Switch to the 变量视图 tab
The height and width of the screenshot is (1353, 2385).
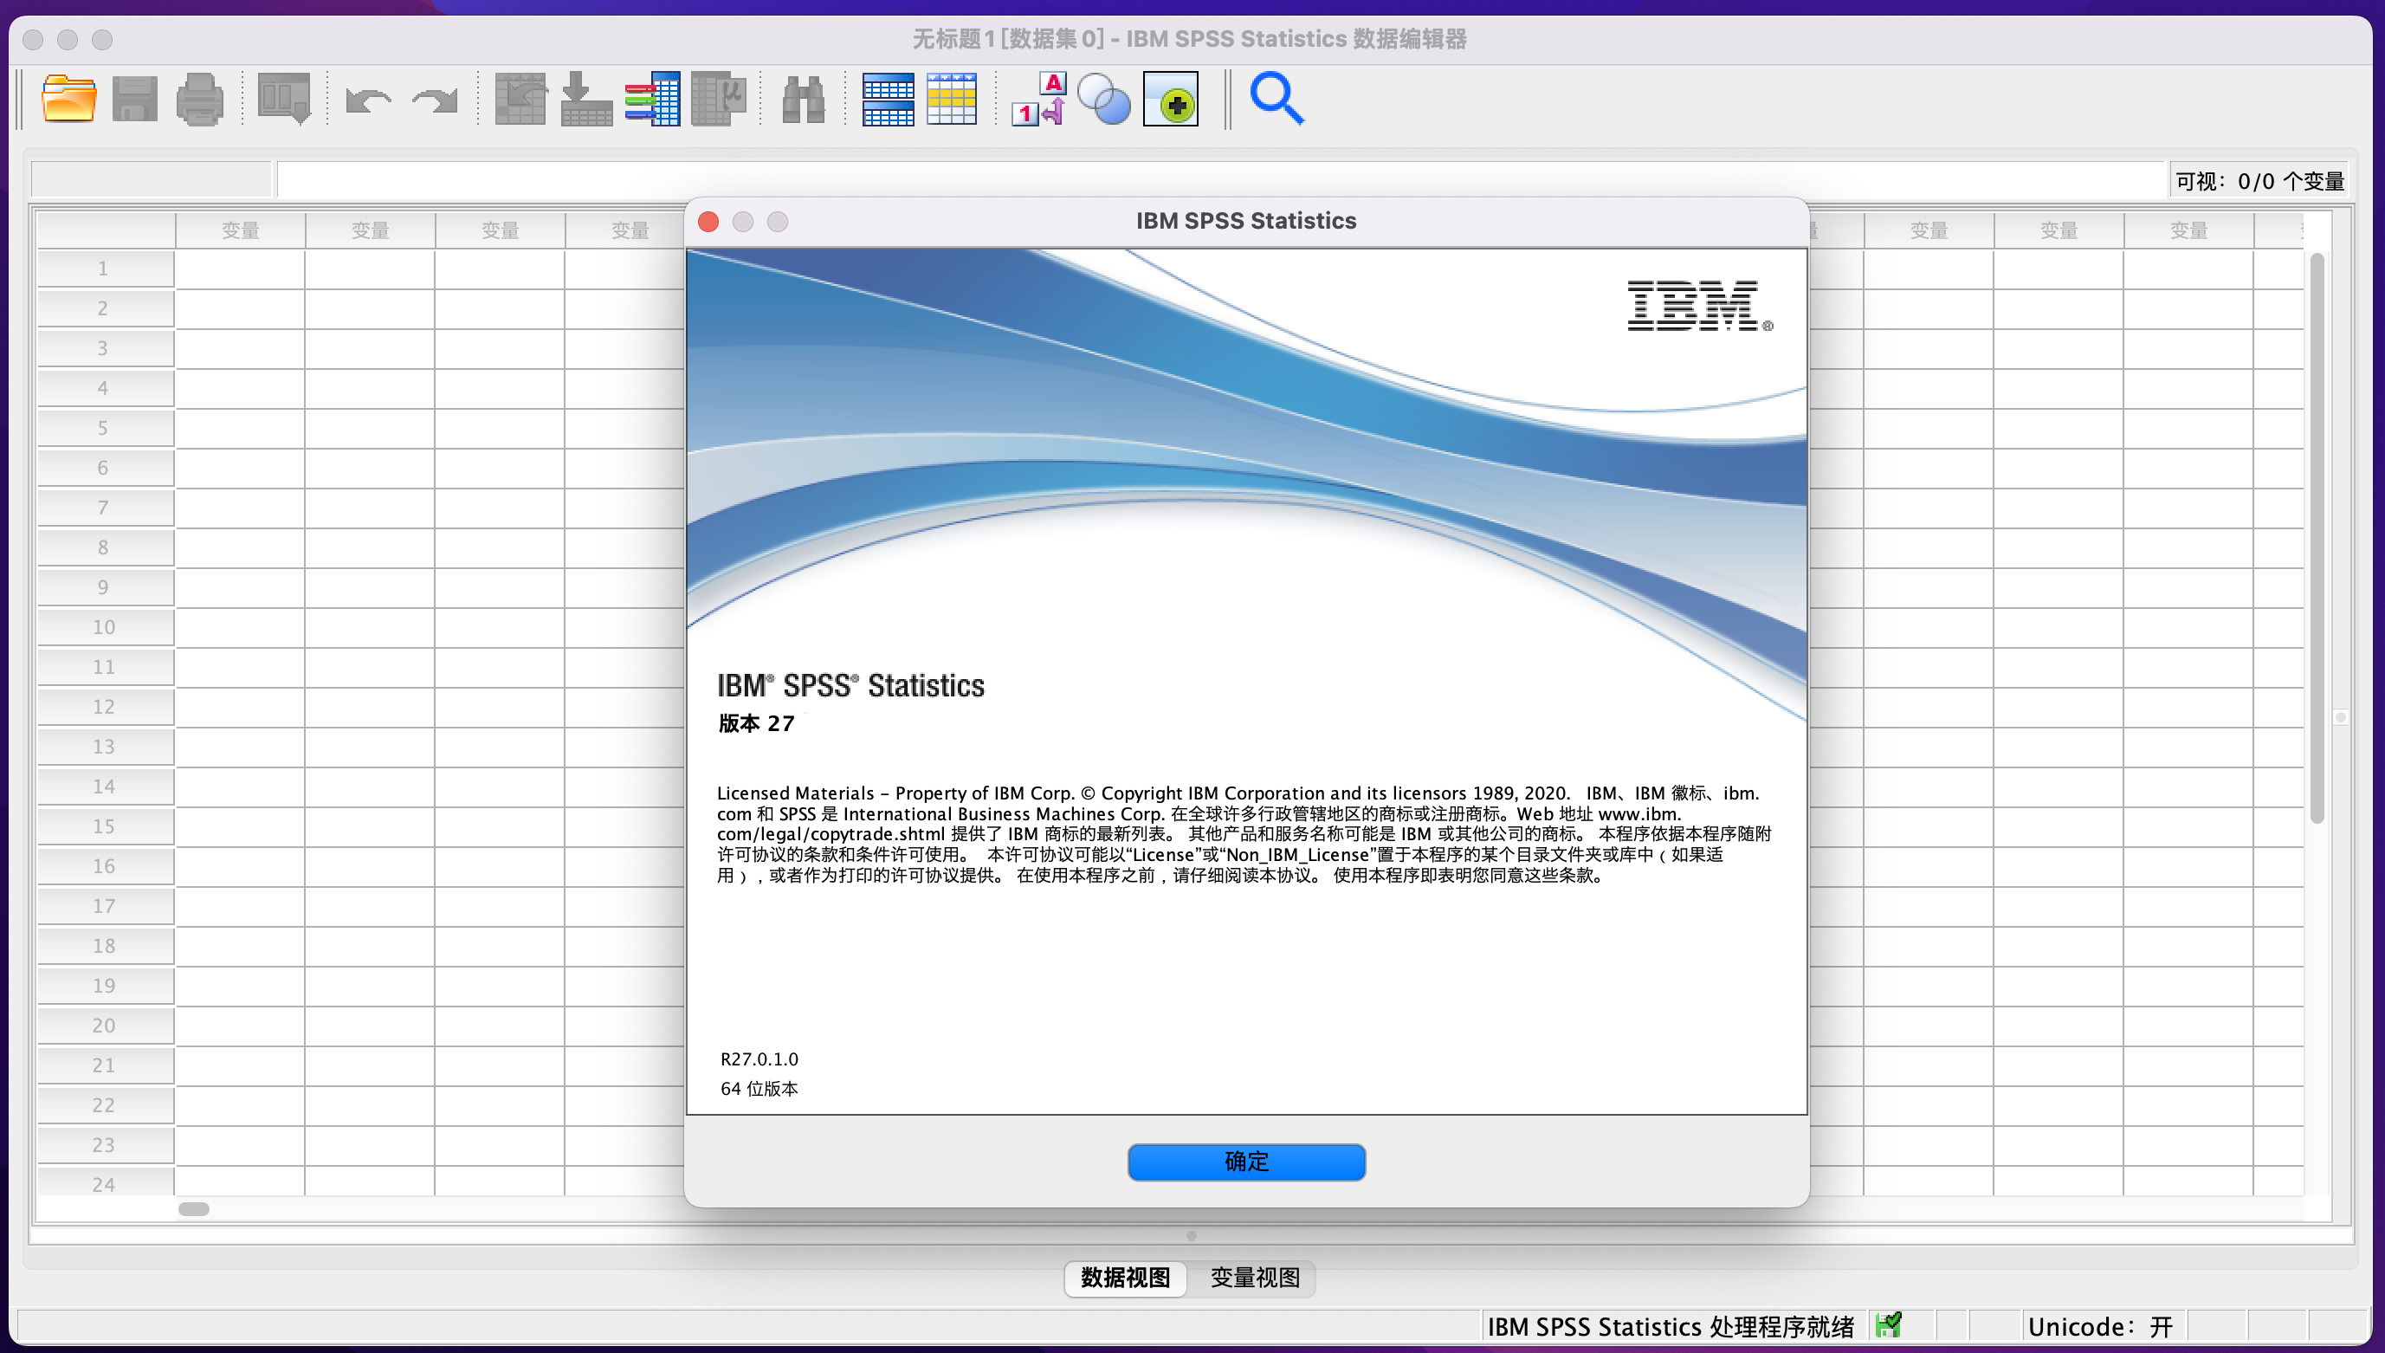coord(1254,1278)
